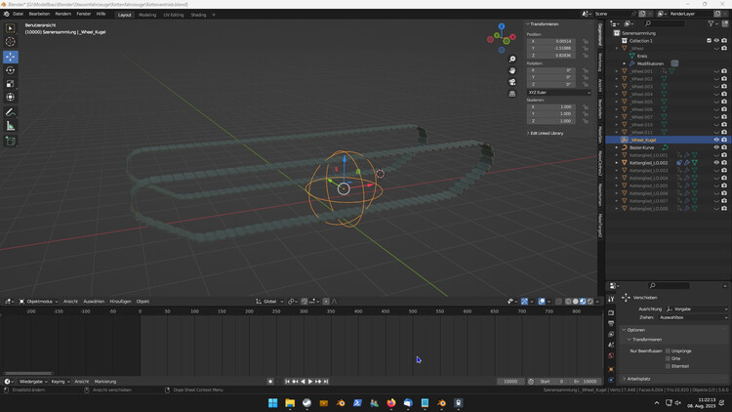Toggle render camera icon for _Wheel.001
Screen dimensions: 732x412
click(x=724, y=71)
